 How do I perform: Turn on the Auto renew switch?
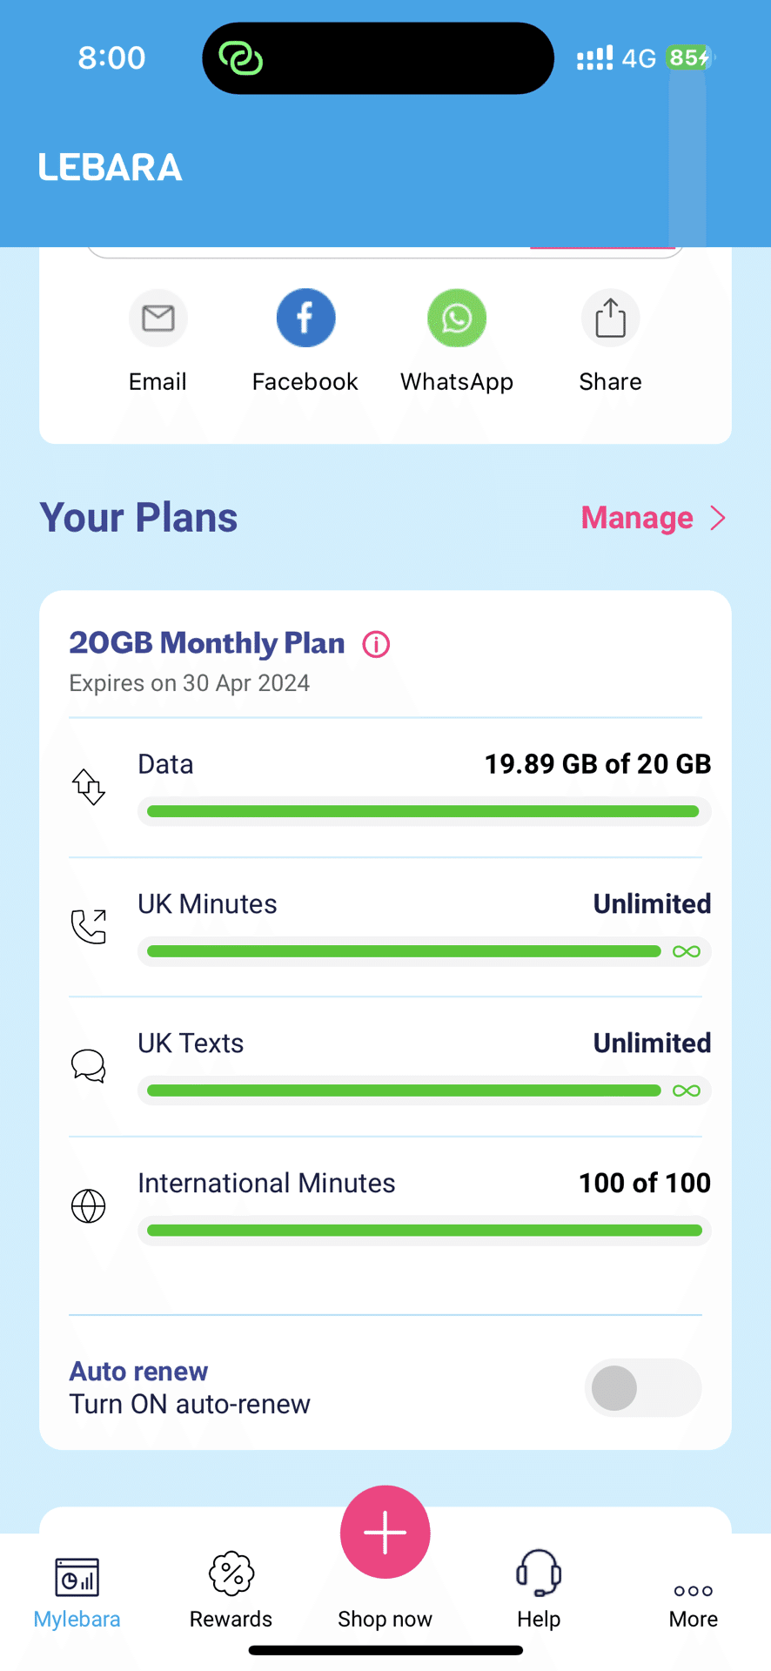pyautogui.click(x=643, y=1387)
